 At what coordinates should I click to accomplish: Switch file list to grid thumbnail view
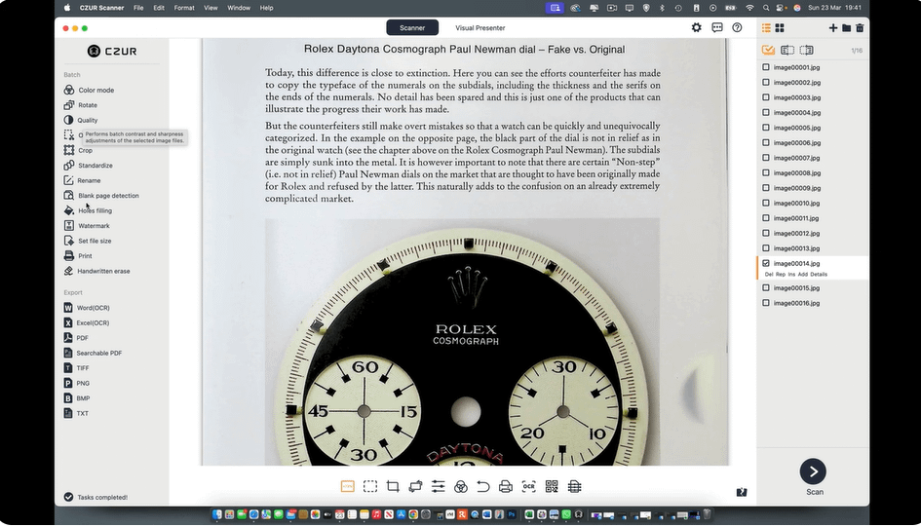779,28
